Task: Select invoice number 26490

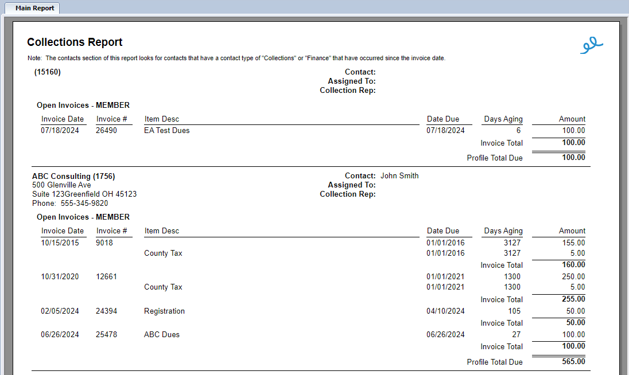Action: pos(106,131)
